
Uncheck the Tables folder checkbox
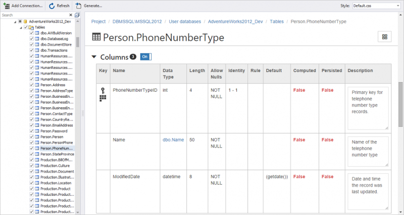pyautogui.click(x=26, y=27)
